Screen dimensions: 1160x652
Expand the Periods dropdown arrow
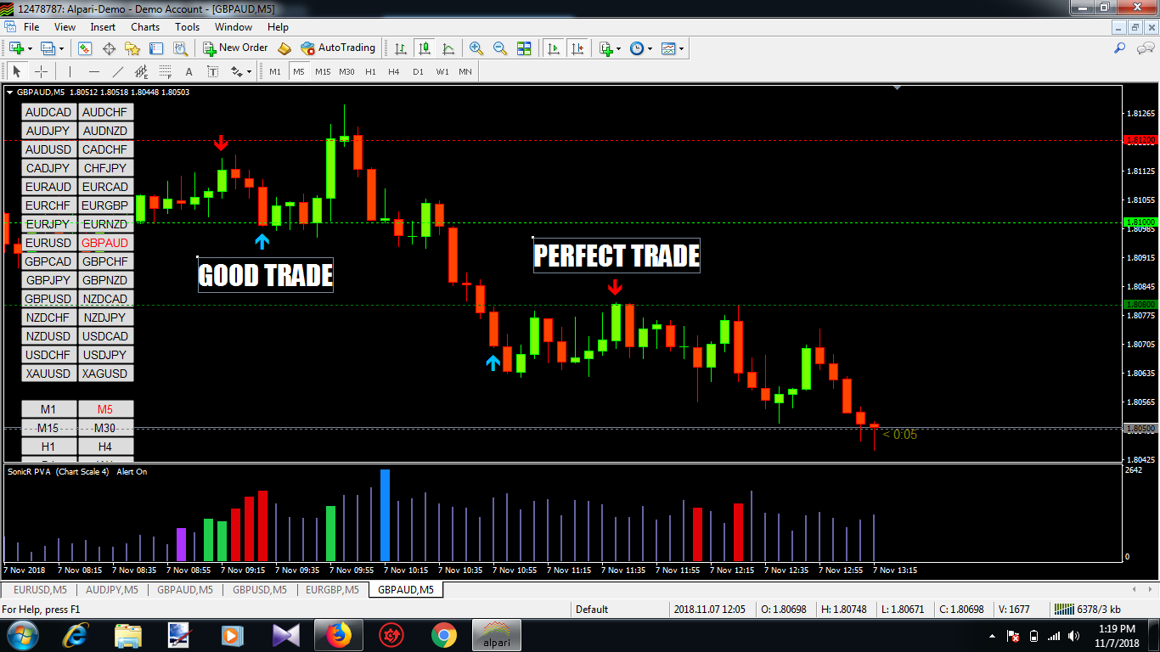pos(650,48)
